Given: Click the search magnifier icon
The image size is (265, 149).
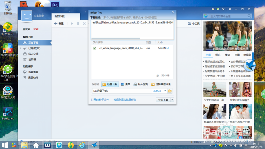Looking at the screenshot, I should (x=249, y=16).
